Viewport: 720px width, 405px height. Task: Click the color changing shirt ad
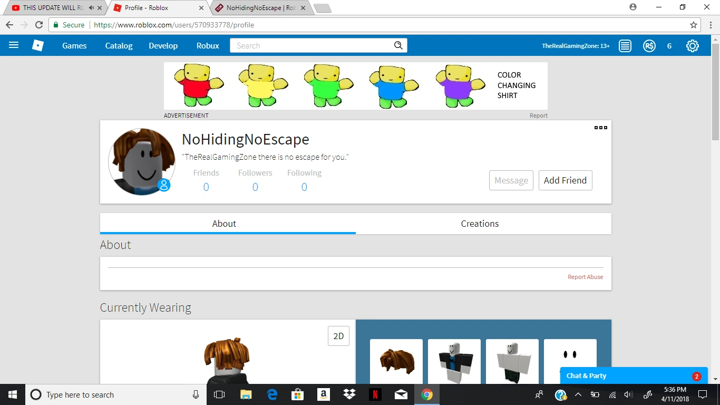coord(356,86)
